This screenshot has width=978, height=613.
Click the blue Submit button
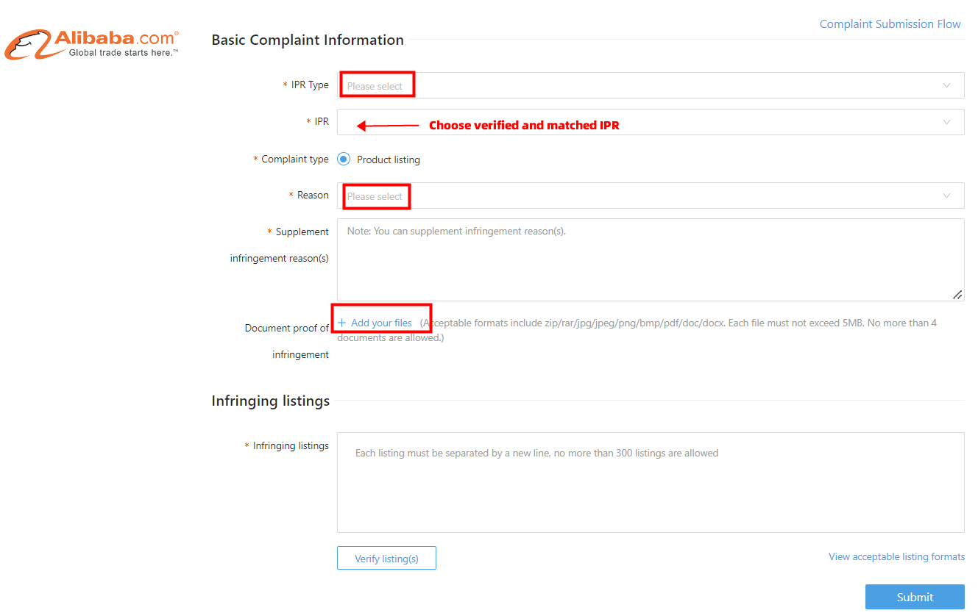click(915, 597)
